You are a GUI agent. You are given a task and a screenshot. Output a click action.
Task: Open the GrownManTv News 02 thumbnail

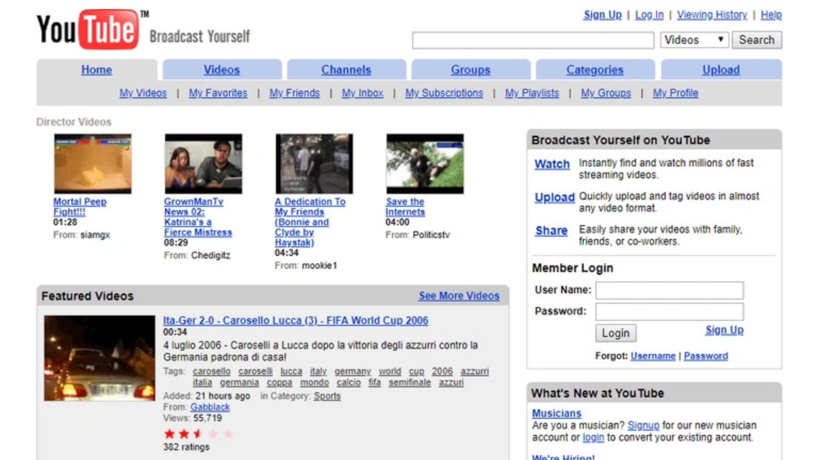tap(203, 164)
